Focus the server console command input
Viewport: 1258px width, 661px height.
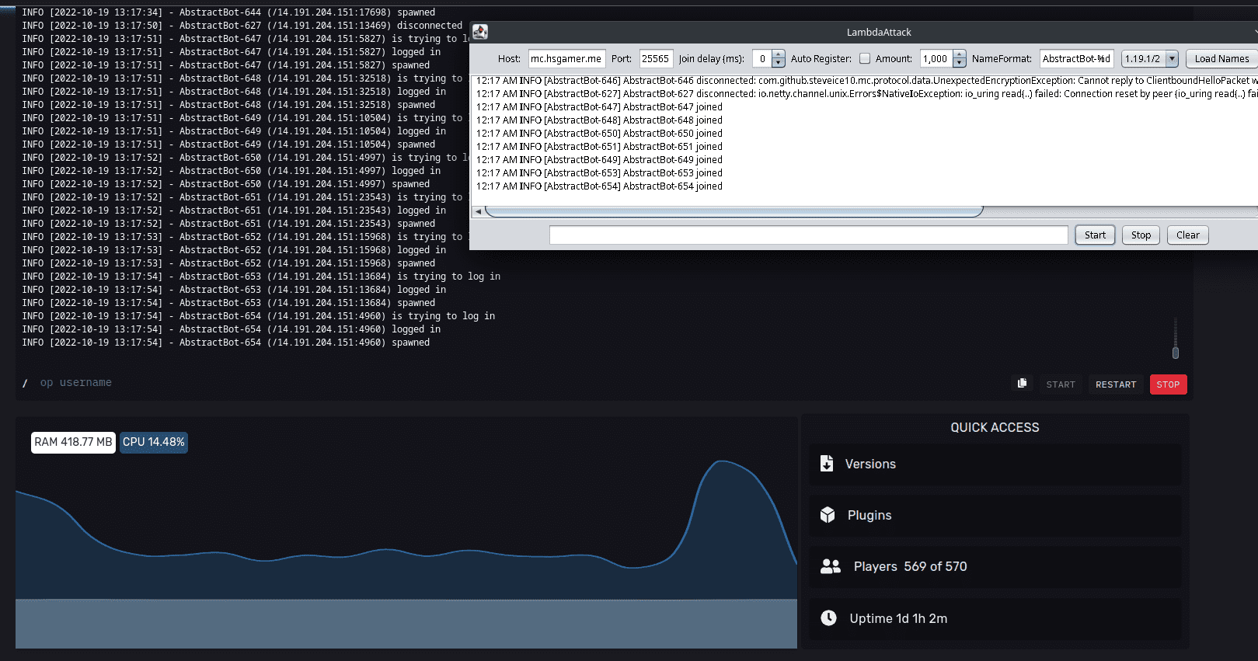click(x=513, y=383)
